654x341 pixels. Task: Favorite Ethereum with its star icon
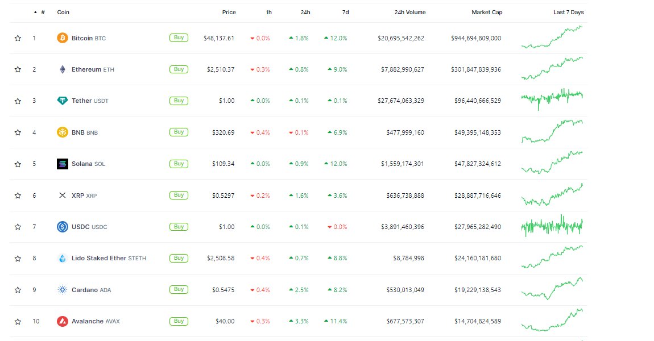point(18,69)
